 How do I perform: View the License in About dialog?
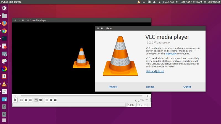click(150, 87)
